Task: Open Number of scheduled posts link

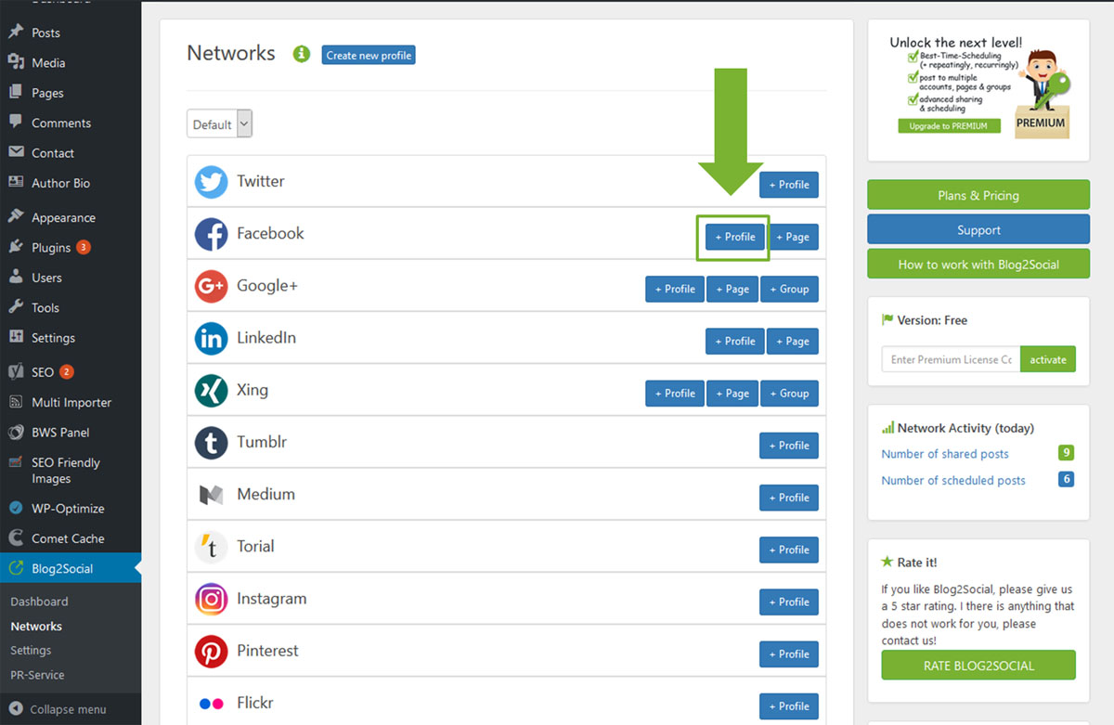Action: (x=953, y=480)
